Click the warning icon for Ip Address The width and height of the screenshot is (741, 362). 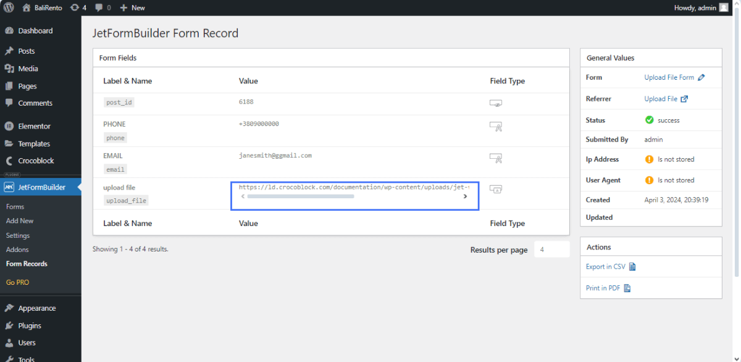click(649, 159)
